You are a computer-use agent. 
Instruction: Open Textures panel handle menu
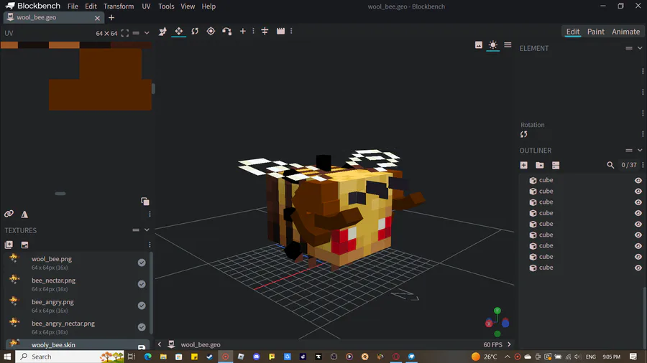click(136, 230)
